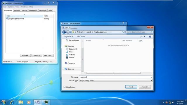Select Image Capture Wizard task row

tap(30, 19)
